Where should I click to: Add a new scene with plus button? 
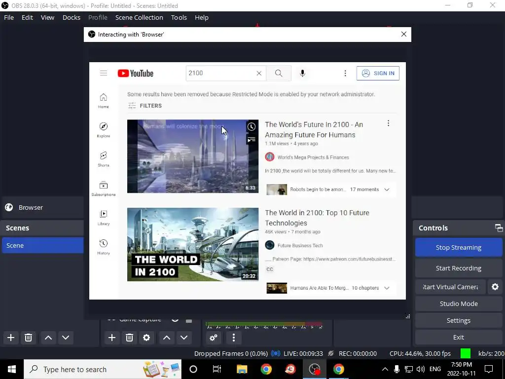point(11,338)
